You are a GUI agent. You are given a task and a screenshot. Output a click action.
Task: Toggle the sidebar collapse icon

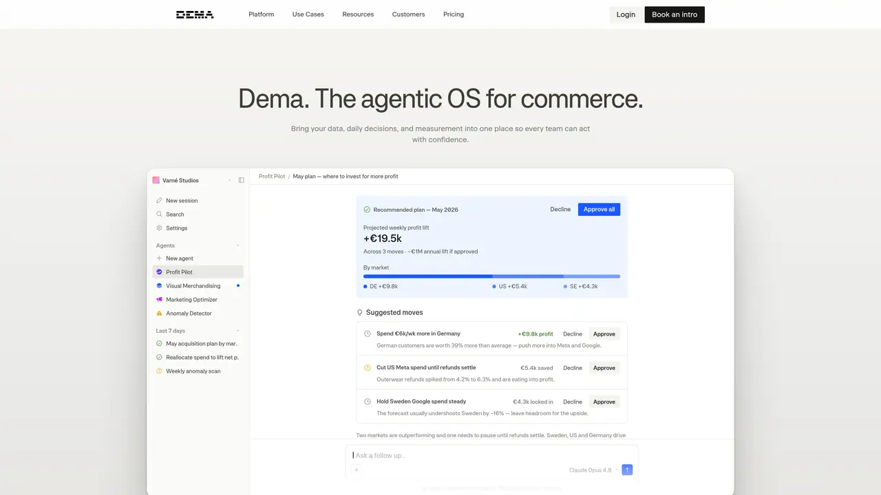click(241, 180)
